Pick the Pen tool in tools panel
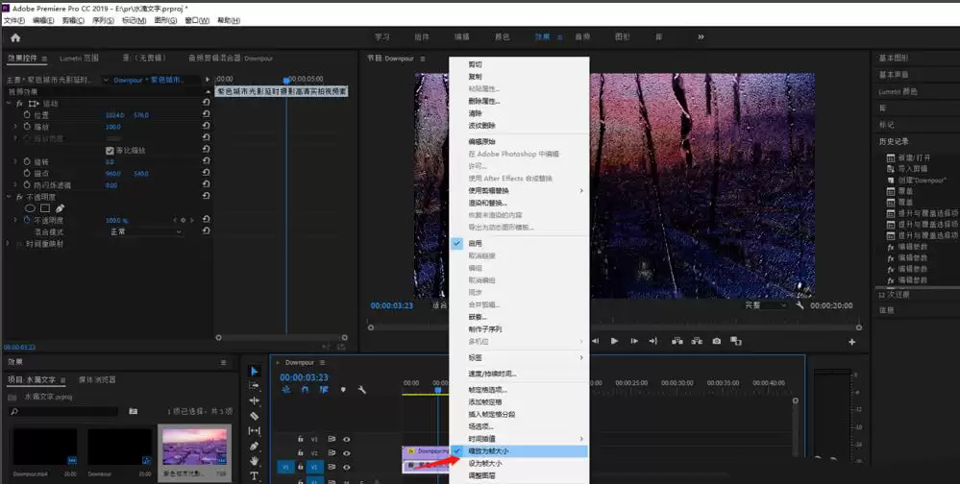Viewport: 960px width, 484px height. tap(255, 446)
